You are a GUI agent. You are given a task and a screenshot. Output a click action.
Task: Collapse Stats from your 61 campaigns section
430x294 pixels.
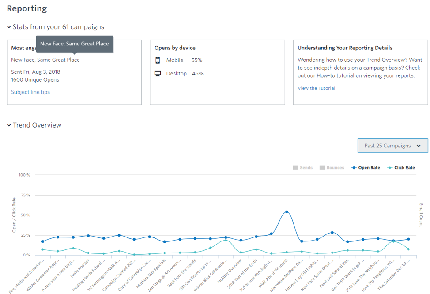pyautogui.click(x=9, y=27)
